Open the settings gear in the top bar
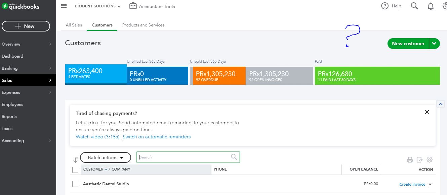Screen dimensions: 447x195 click(x=445, y=6)
